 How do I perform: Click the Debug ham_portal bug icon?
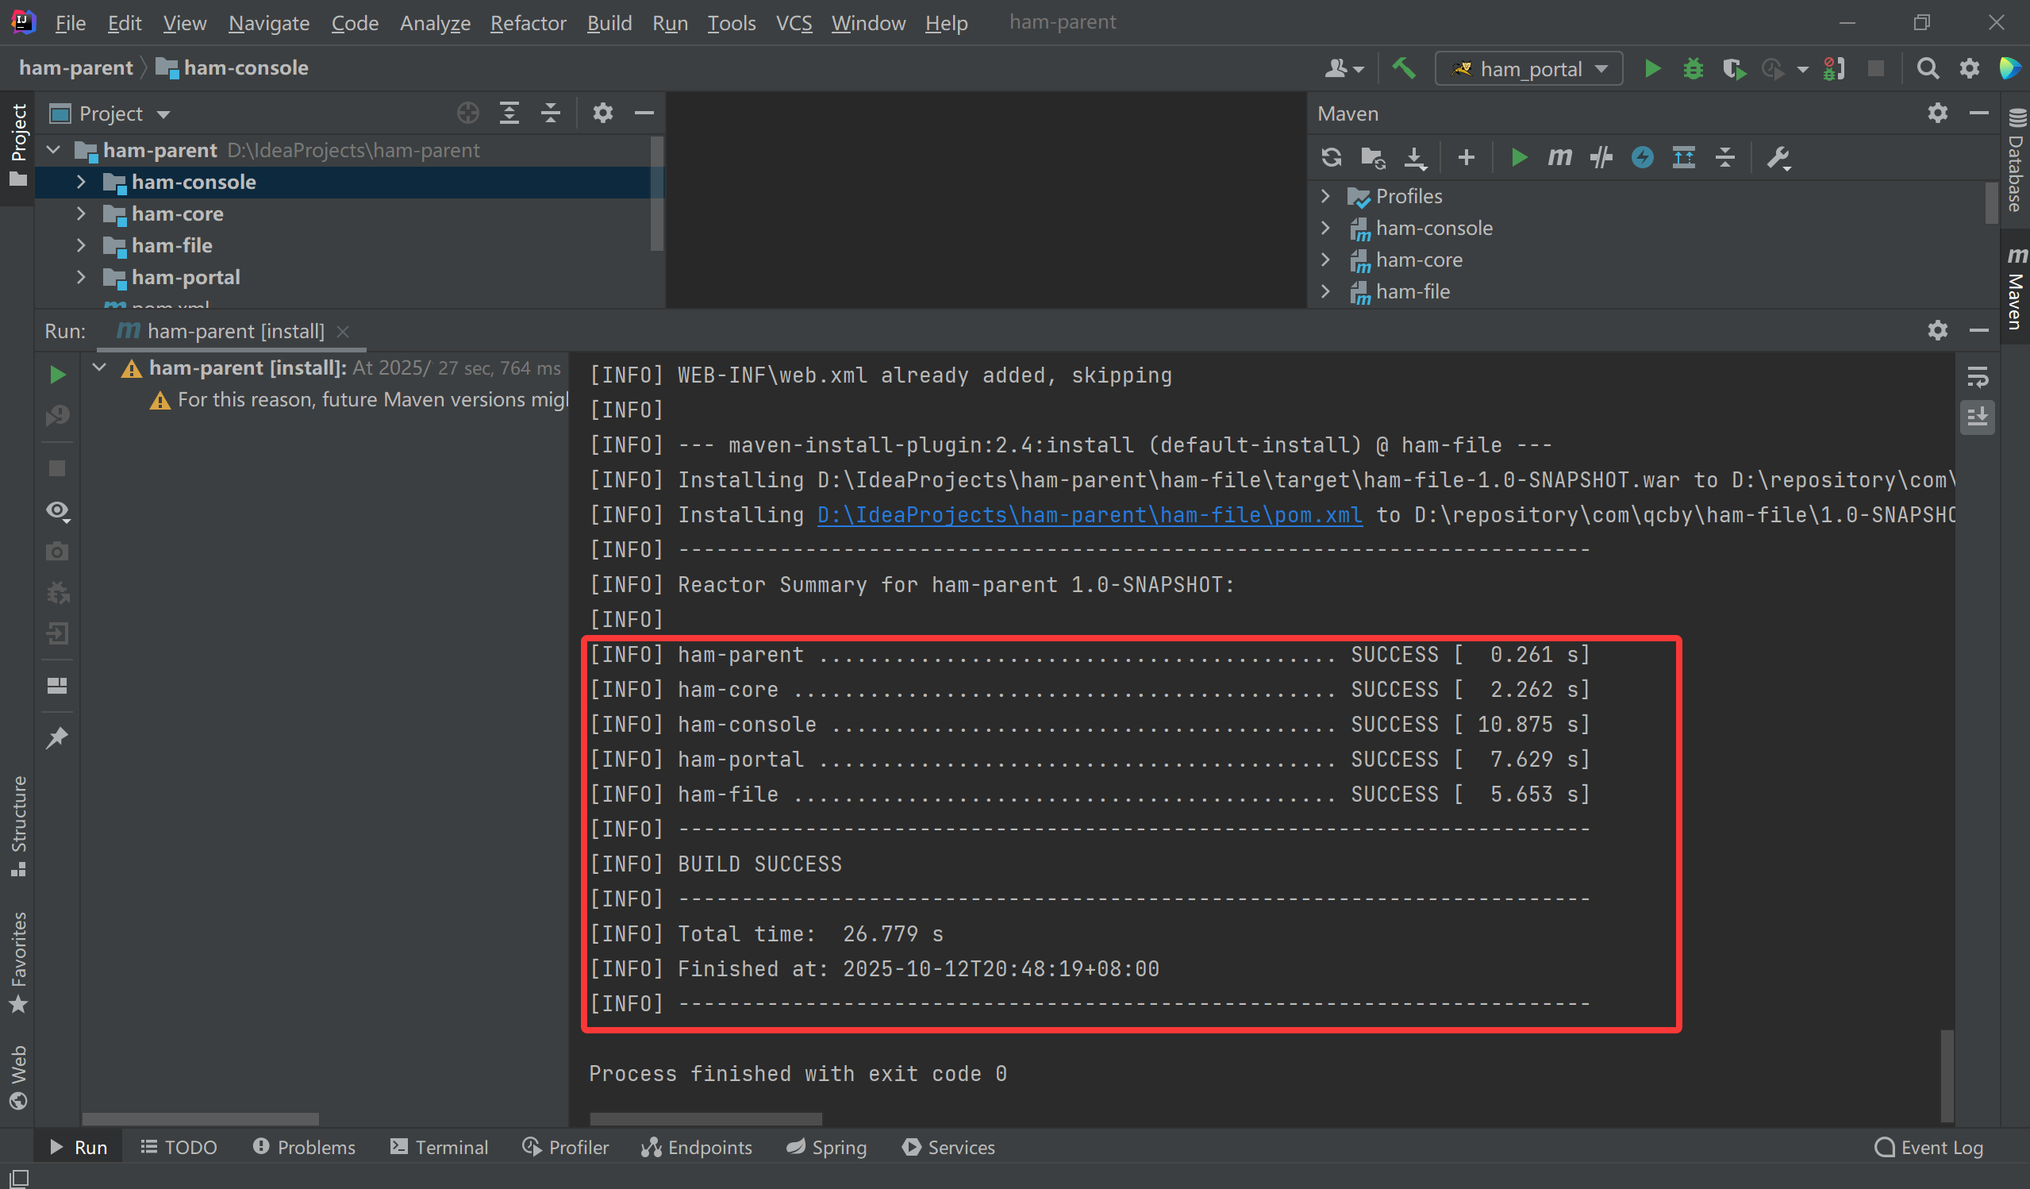1693,68
